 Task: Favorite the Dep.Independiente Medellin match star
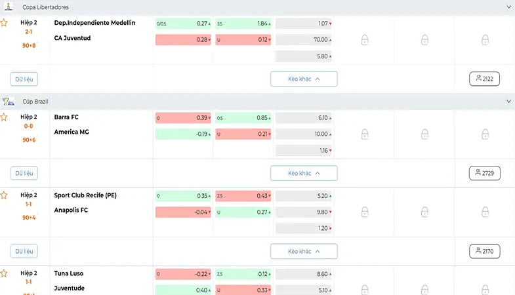[4, 23]
